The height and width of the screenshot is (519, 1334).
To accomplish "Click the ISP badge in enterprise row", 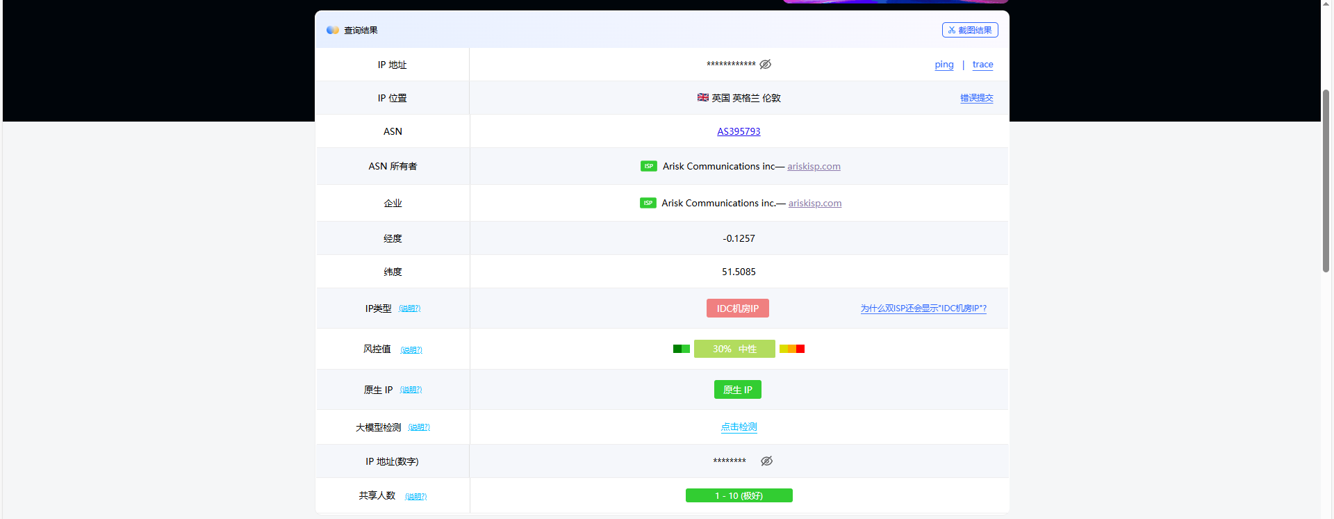I will [648, 203].
